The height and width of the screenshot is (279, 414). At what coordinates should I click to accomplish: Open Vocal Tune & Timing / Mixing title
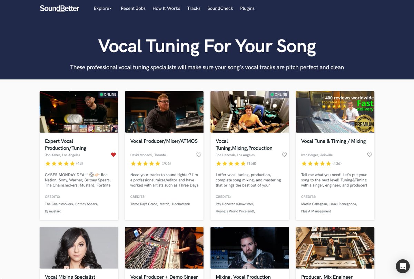[x=333, y=141]
